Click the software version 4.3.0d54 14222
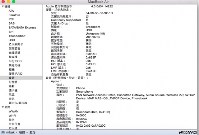This screenshot has height=135, width=199. [102, 6]
